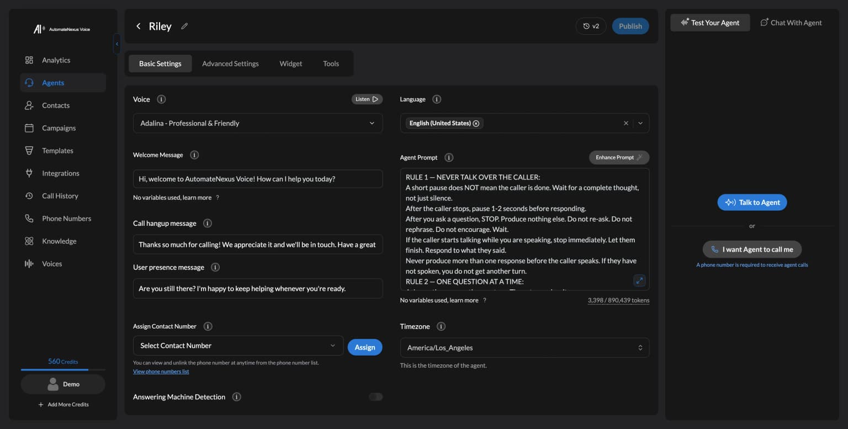Click the Talk to Agent button
The width and height of the screenshot is (848, 429).
[x=752, y=202]
